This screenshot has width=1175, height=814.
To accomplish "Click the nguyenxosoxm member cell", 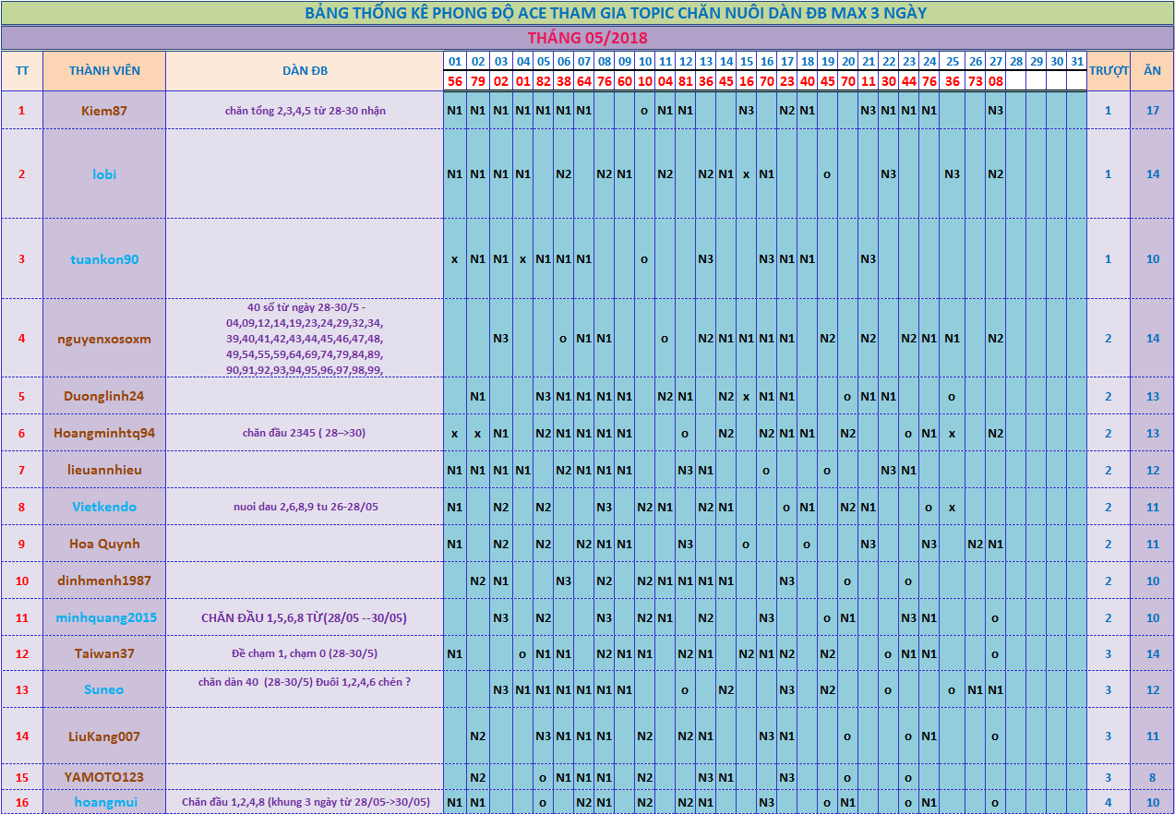I will coord(104,339).
